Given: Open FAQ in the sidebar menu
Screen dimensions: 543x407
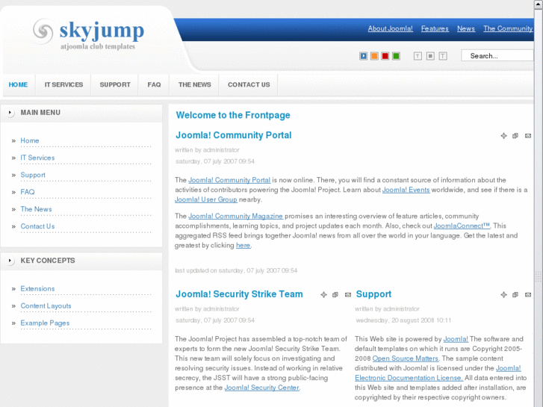Looking at the screenshot, I should (x=28, y=192).
